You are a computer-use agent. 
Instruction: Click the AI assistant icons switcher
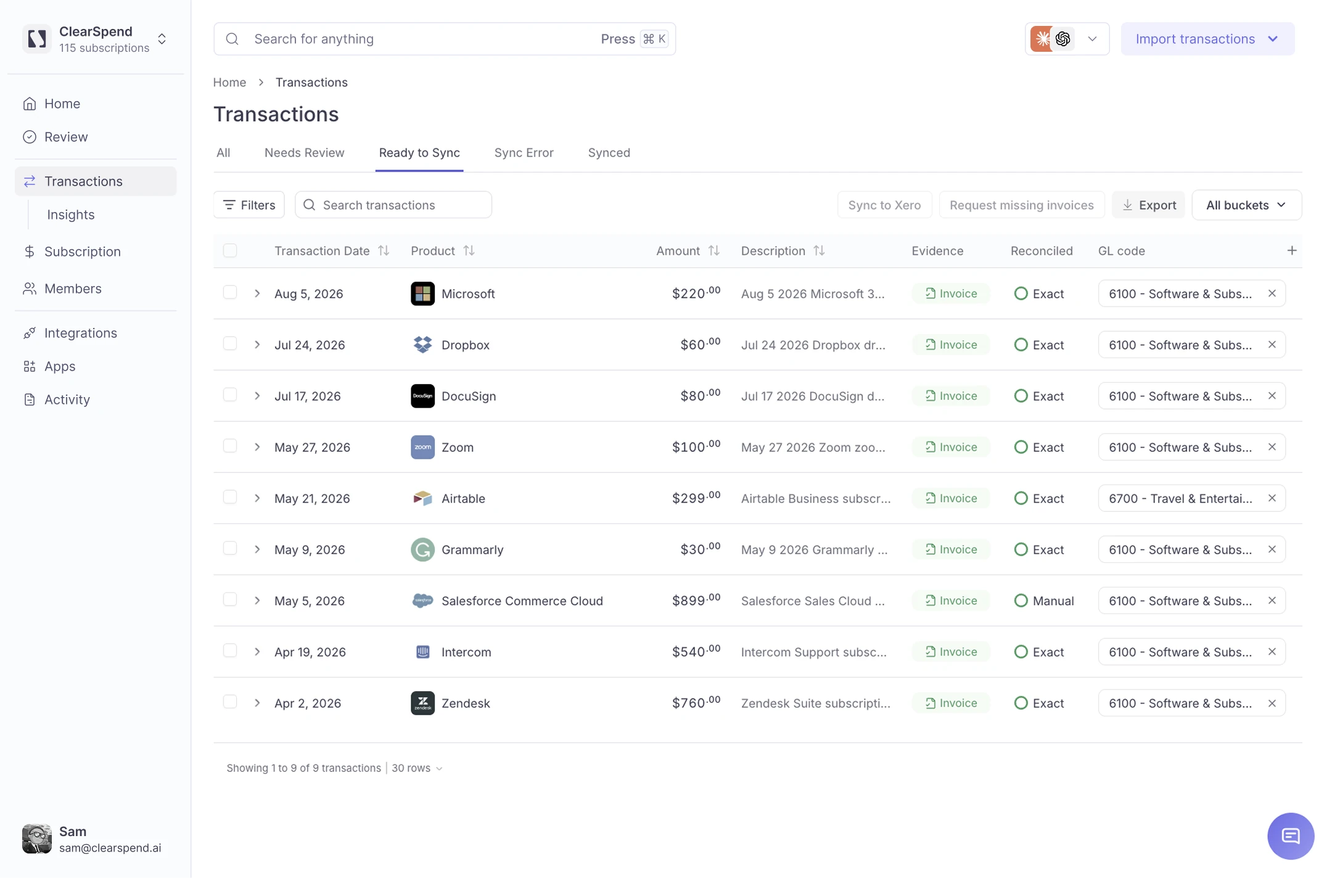(1067, 39)
